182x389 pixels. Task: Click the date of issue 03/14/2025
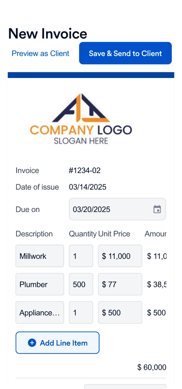88,187
